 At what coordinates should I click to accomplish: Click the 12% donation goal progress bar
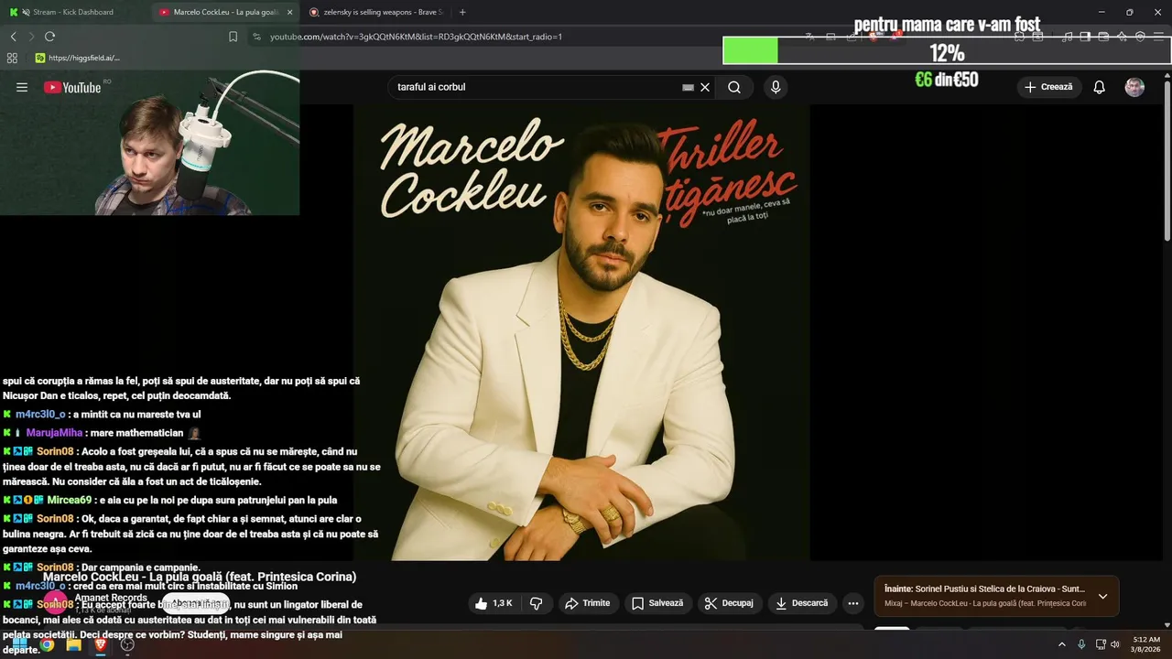tap(947, 50)
